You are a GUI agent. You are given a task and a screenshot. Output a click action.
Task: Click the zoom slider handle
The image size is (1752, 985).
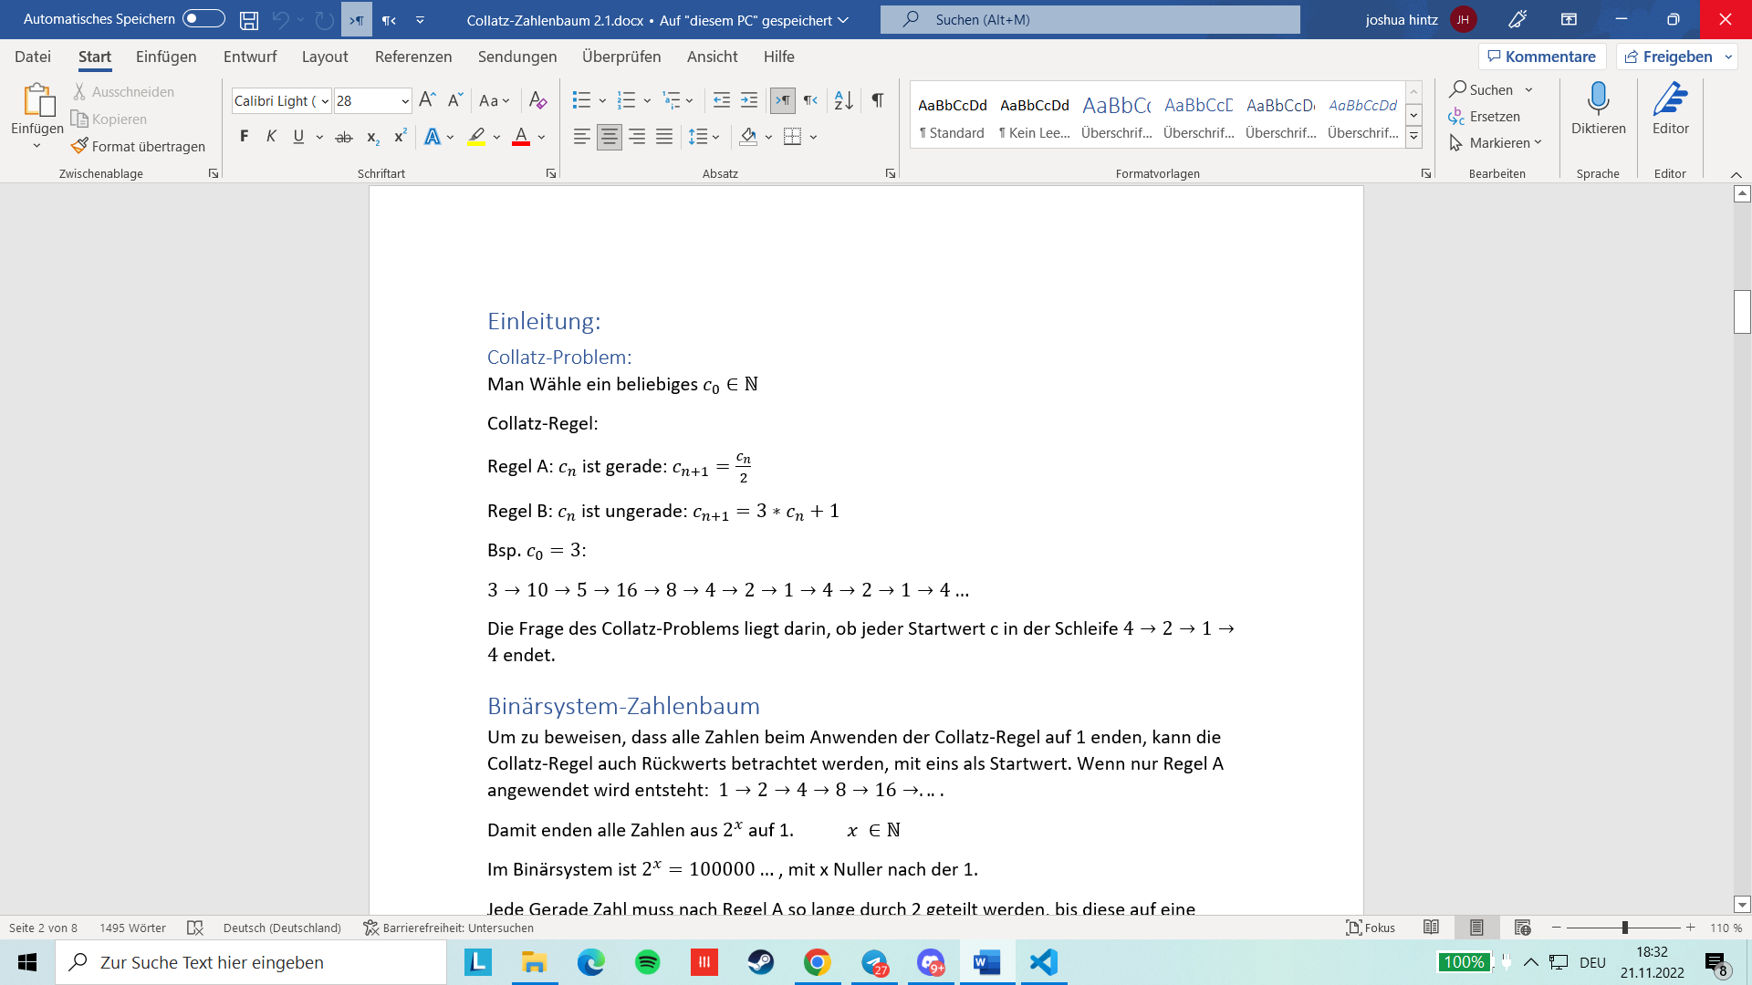pyautogui.click(x=1624, y=928)
